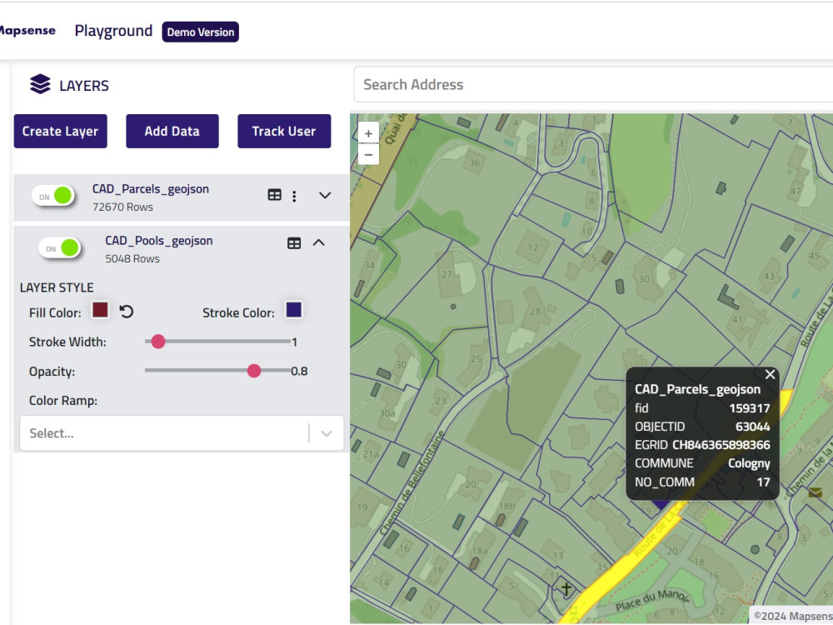Zoom out on the map
Image resolution: width=833 pixels, height=625 pixels.
pos(369,155)
